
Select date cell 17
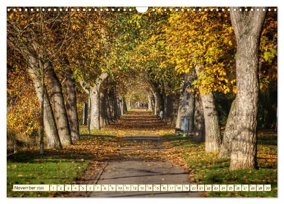pos(171,188)
